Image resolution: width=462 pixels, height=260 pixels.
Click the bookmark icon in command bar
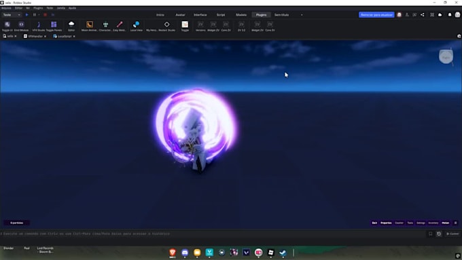click(x=430, y=234)
